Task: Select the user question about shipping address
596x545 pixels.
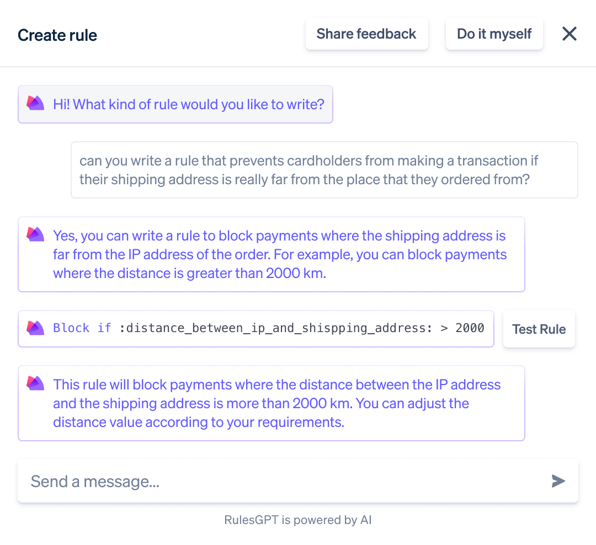Action: point(324,169)
